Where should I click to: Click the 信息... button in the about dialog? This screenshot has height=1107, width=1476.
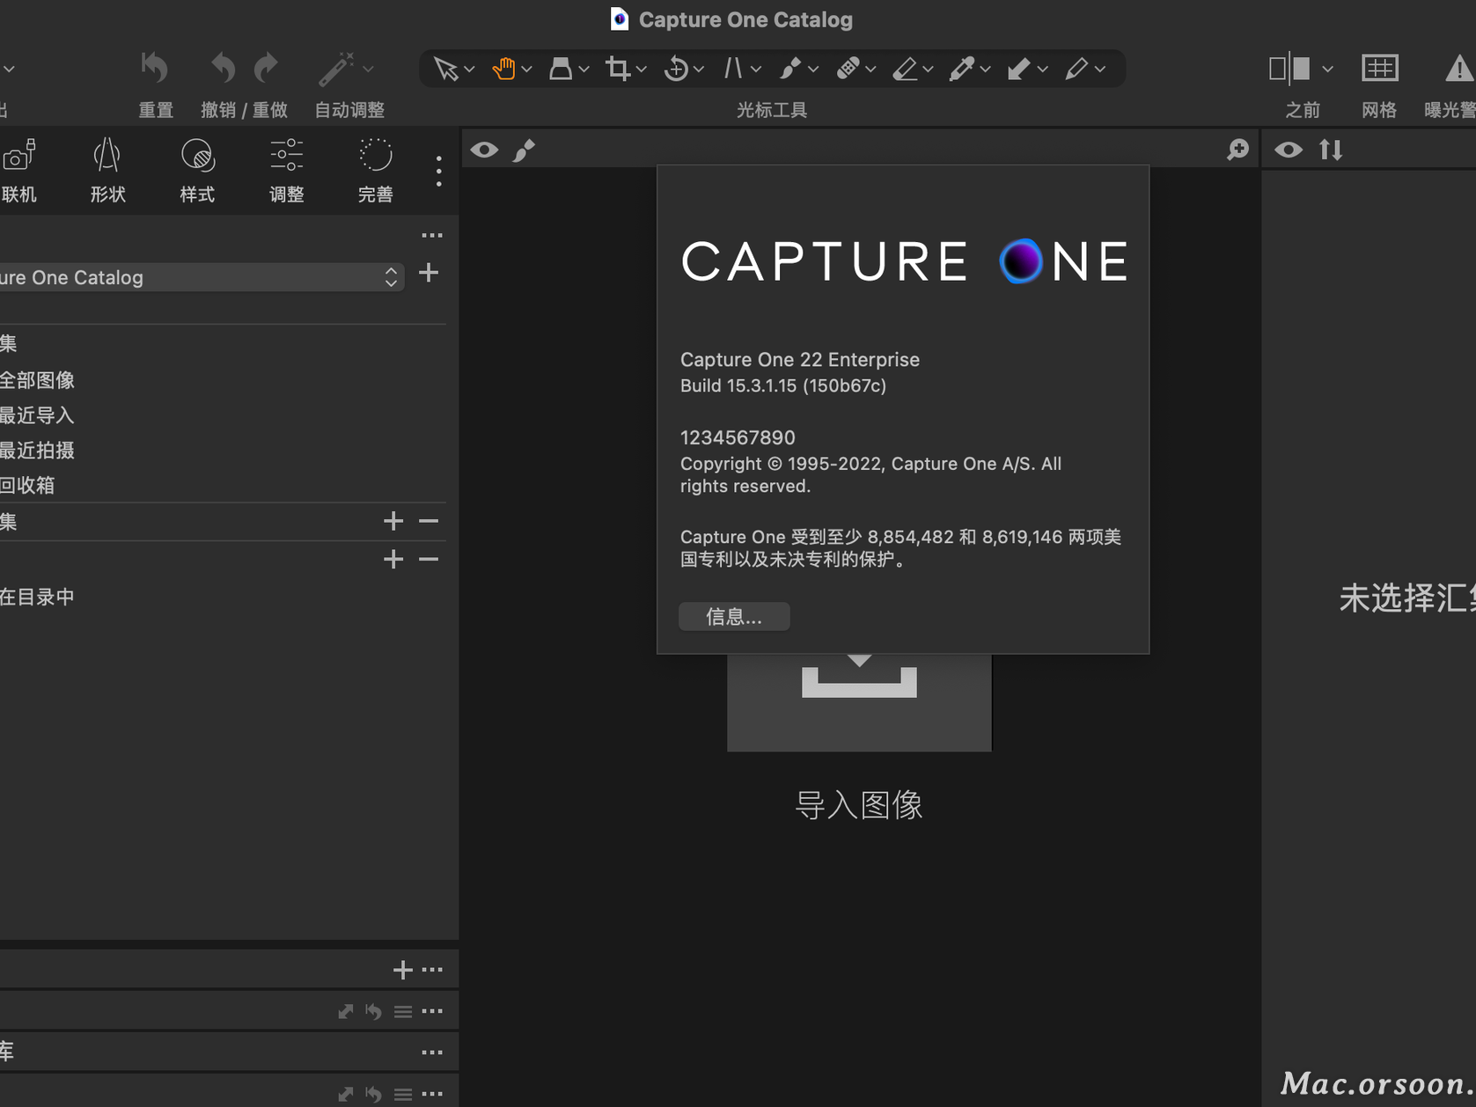point(733,616)
